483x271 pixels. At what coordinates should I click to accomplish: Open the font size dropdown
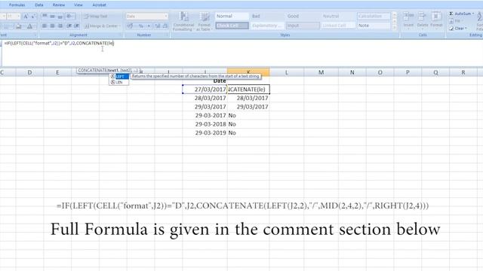tap(18, 17)
